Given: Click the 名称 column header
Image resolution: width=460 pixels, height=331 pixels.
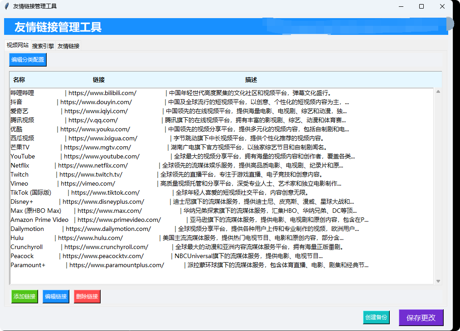Looking at the screenshot, I should [x=19, y=80].
